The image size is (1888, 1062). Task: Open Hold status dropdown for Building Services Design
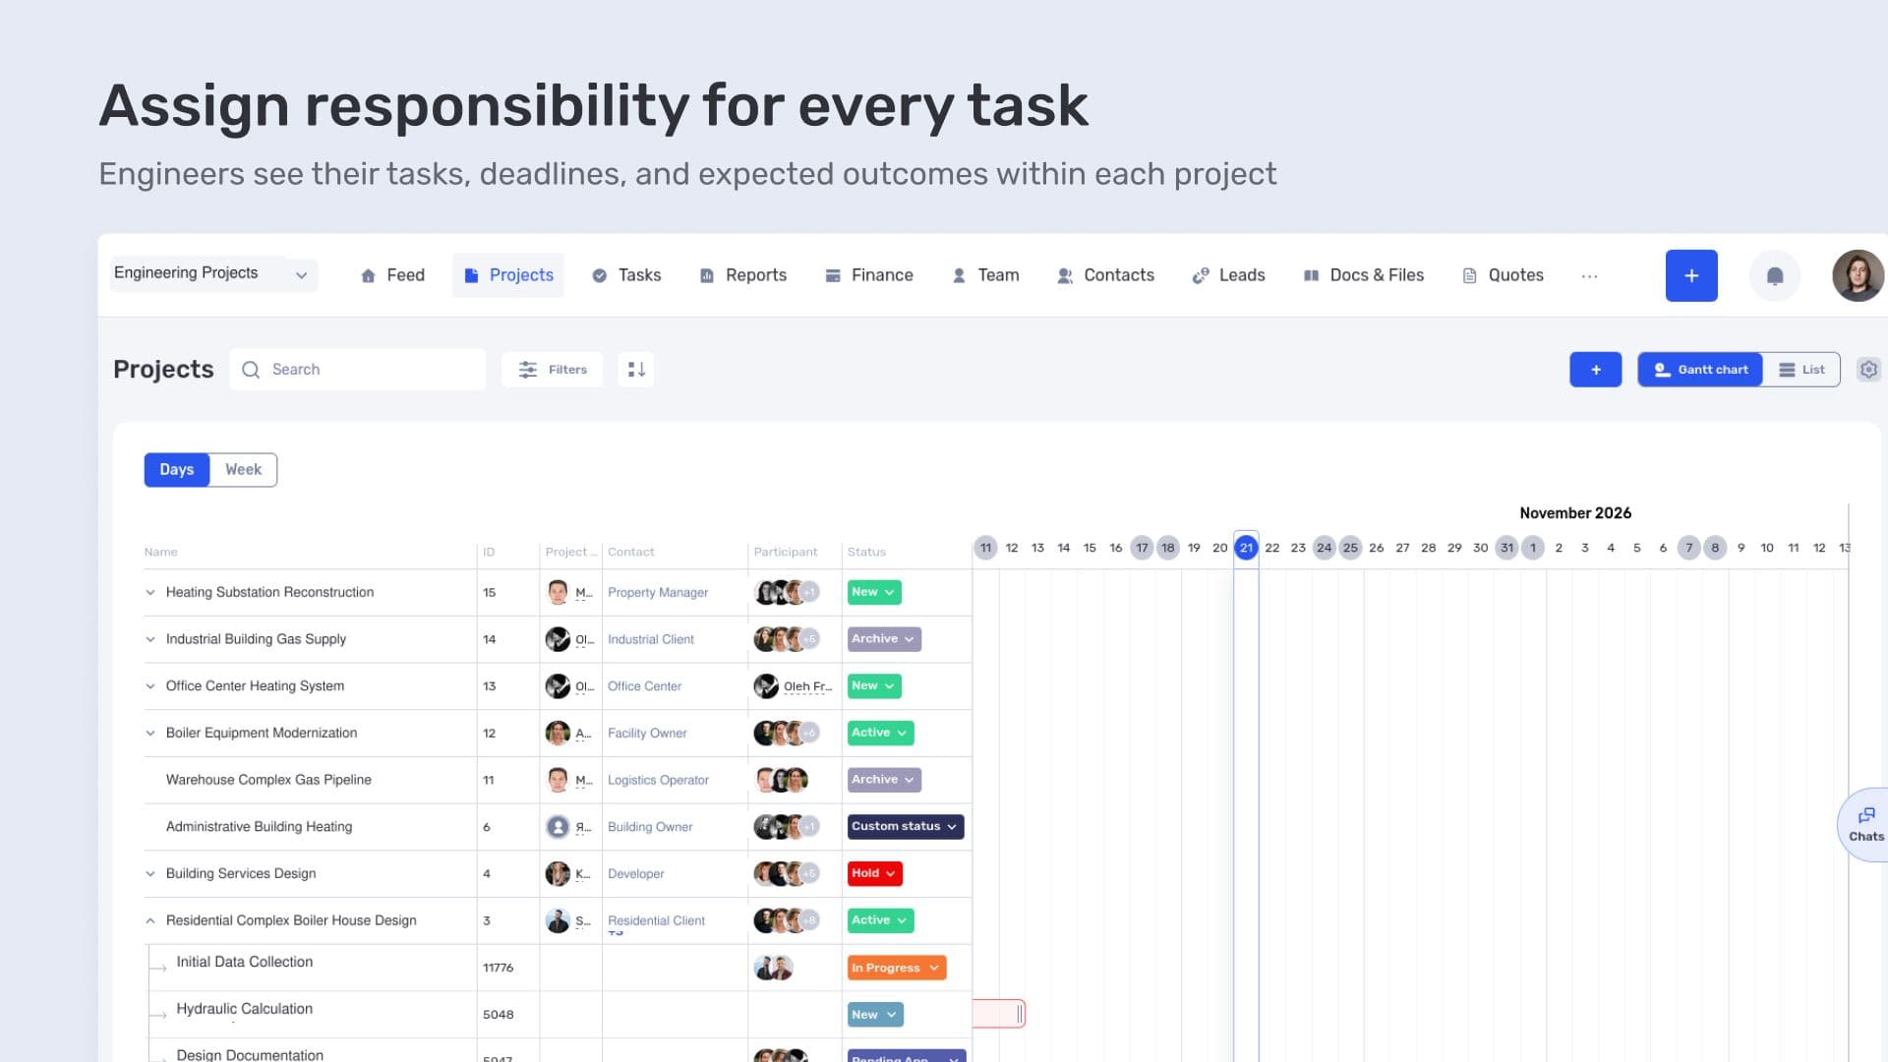tap(874, 873)
